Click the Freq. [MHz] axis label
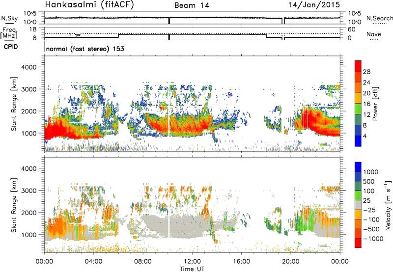The width and height of the screenshot is (393, 272). point(9,33)
